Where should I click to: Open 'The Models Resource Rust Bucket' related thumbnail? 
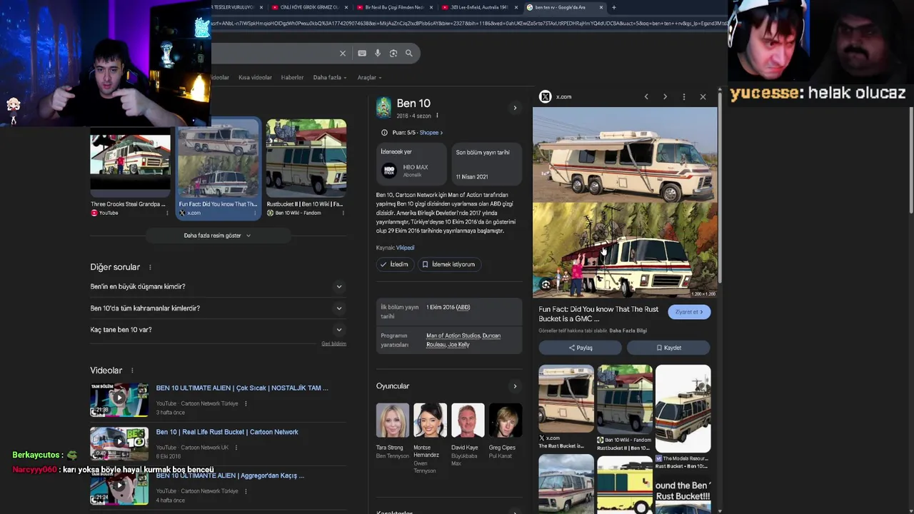pos(683,408)
